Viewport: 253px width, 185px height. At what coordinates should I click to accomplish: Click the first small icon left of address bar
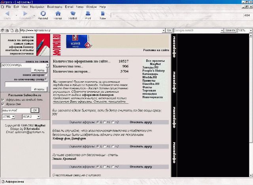point(2,31)
